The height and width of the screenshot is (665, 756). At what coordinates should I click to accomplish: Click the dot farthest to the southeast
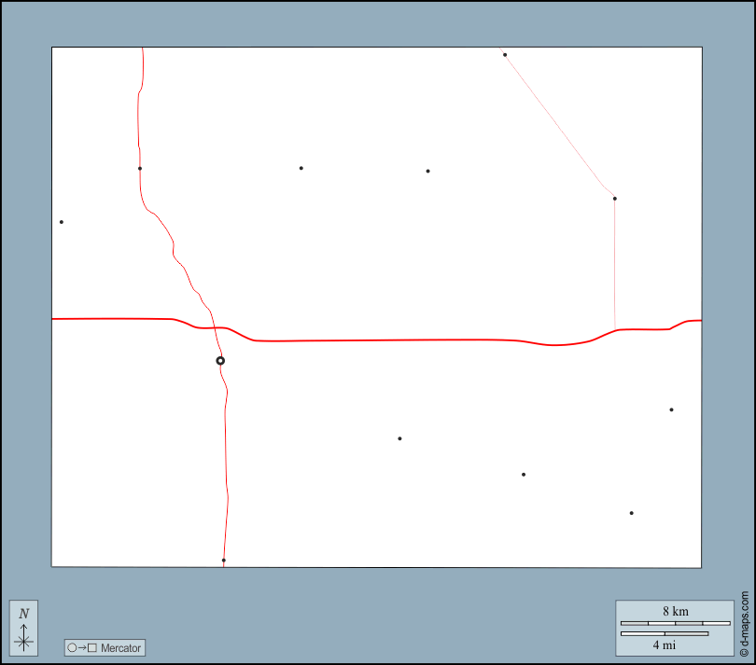point(631,513)
